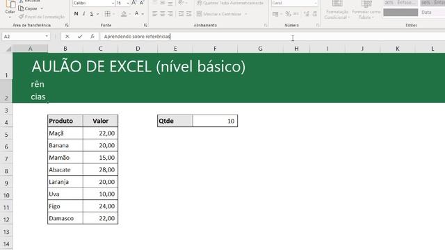Click the Mesclar e Centralizar button
This screenshot has height=250, width=445.
219,14
